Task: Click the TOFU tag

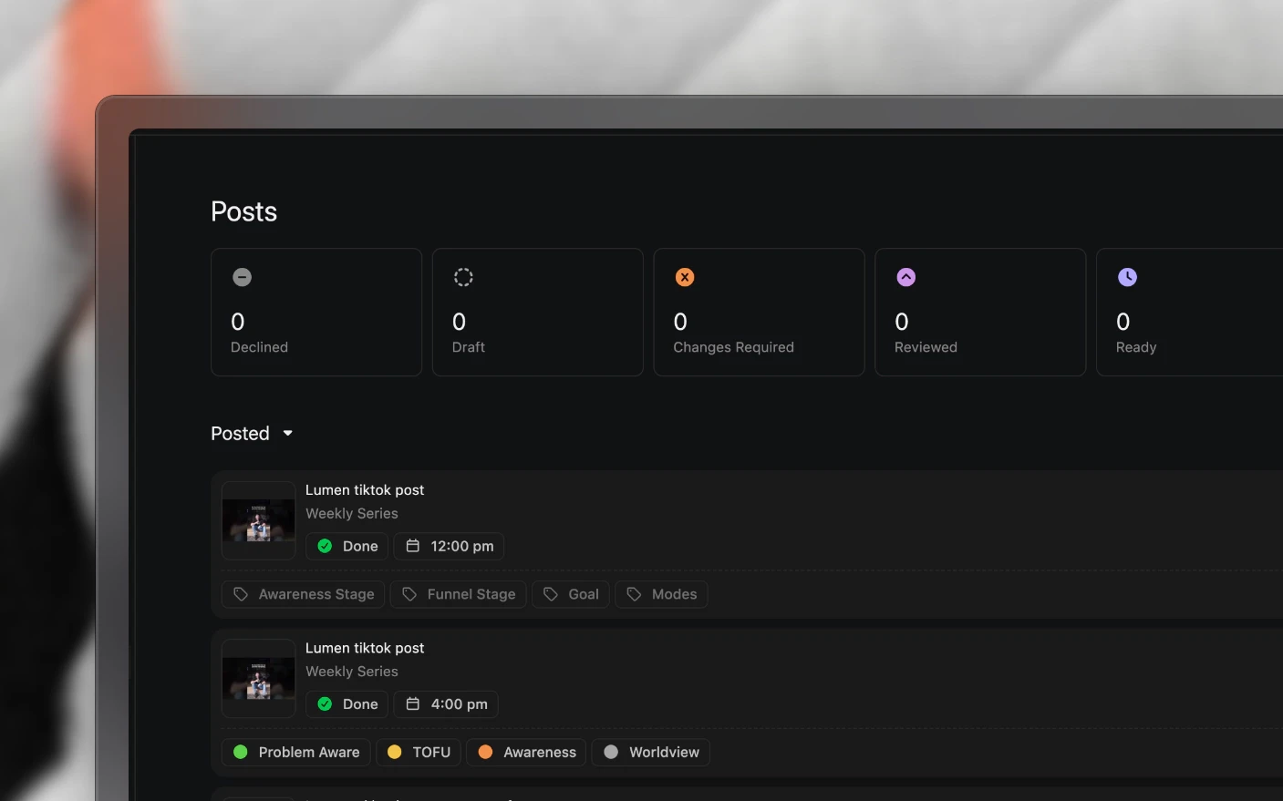Action: coord(419,752)
